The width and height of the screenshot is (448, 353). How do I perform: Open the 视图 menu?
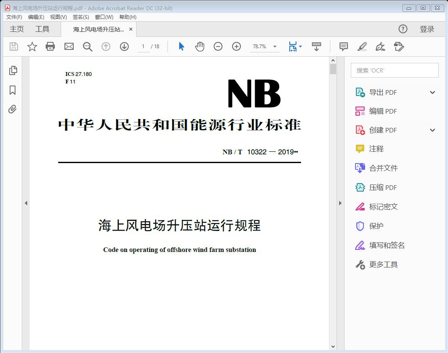[59, 17]
